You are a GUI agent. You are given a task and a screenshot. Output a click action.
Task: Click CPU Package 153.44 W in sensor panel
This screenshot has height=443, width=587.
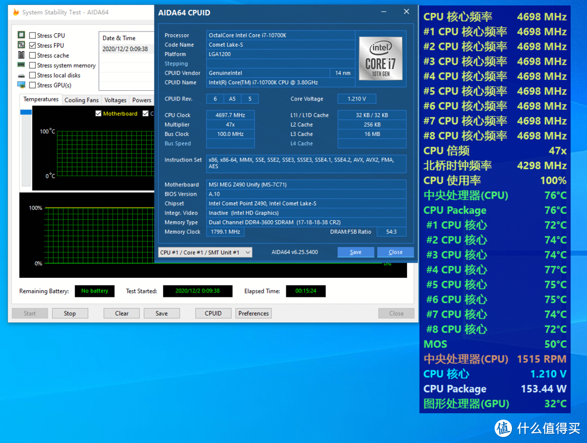tap(495, 389)
